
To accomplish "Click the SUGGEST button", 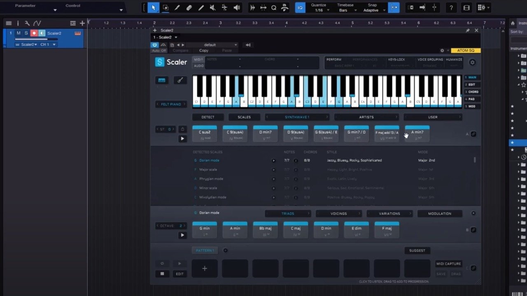I will (417, 250).
